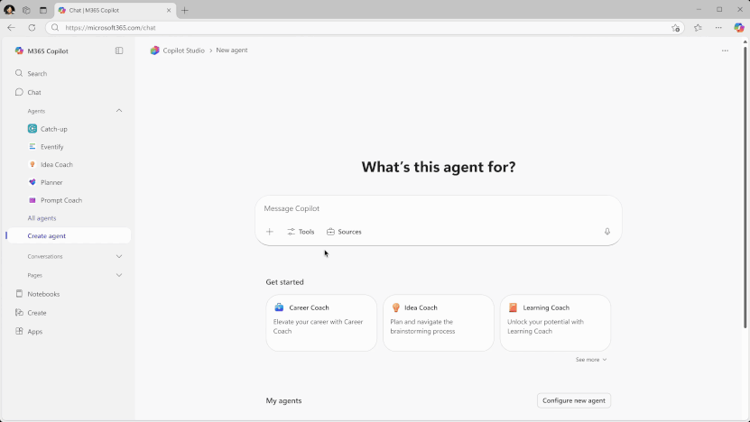This screenshot has width=750, height=422.
Task: Select the Career Coach card
Action: tap(321, 323)
